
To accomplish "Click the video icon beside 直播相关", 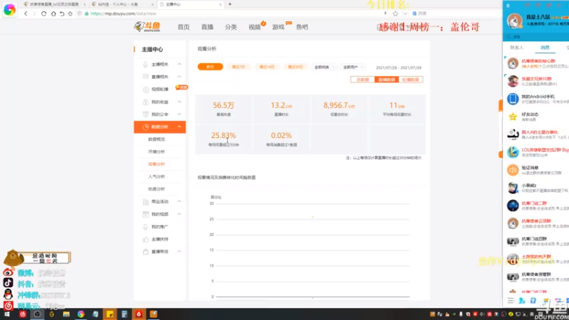I will coord(146,77).
